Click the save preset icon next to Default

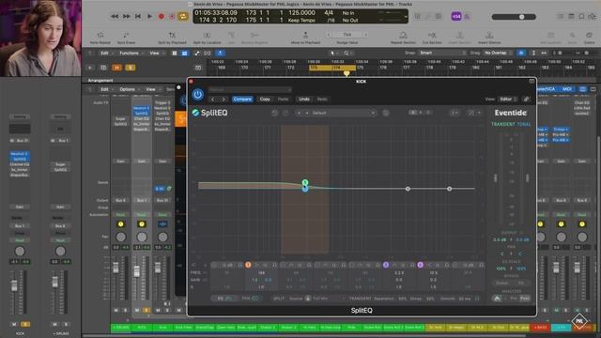click(386, 113)
